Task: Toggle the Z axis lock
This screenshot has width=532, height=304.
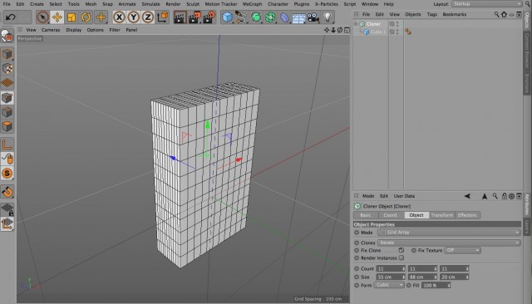Action: click(148, 17)
